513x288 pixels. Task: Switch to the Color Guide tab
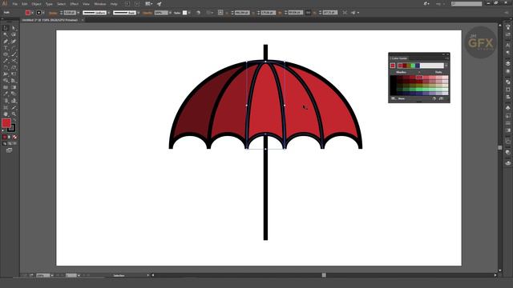(x=399, y=58)
